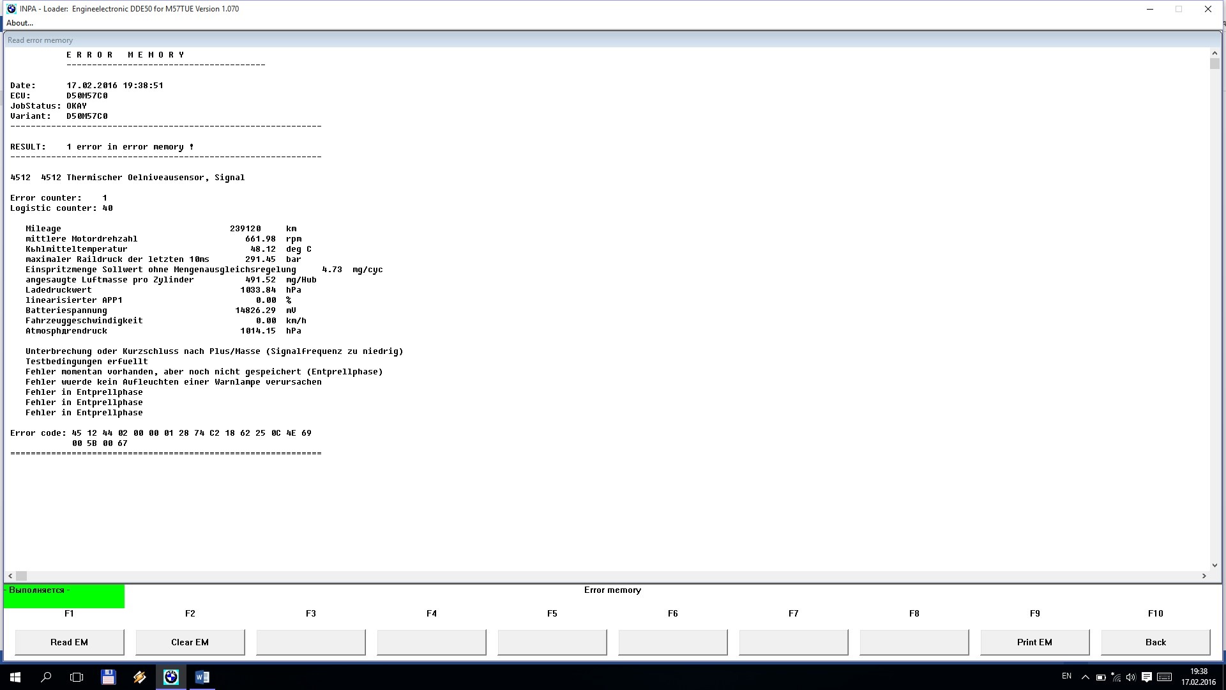1226x690 pixels.
Task: Click the F7 function key button
Action: (793, 642)
